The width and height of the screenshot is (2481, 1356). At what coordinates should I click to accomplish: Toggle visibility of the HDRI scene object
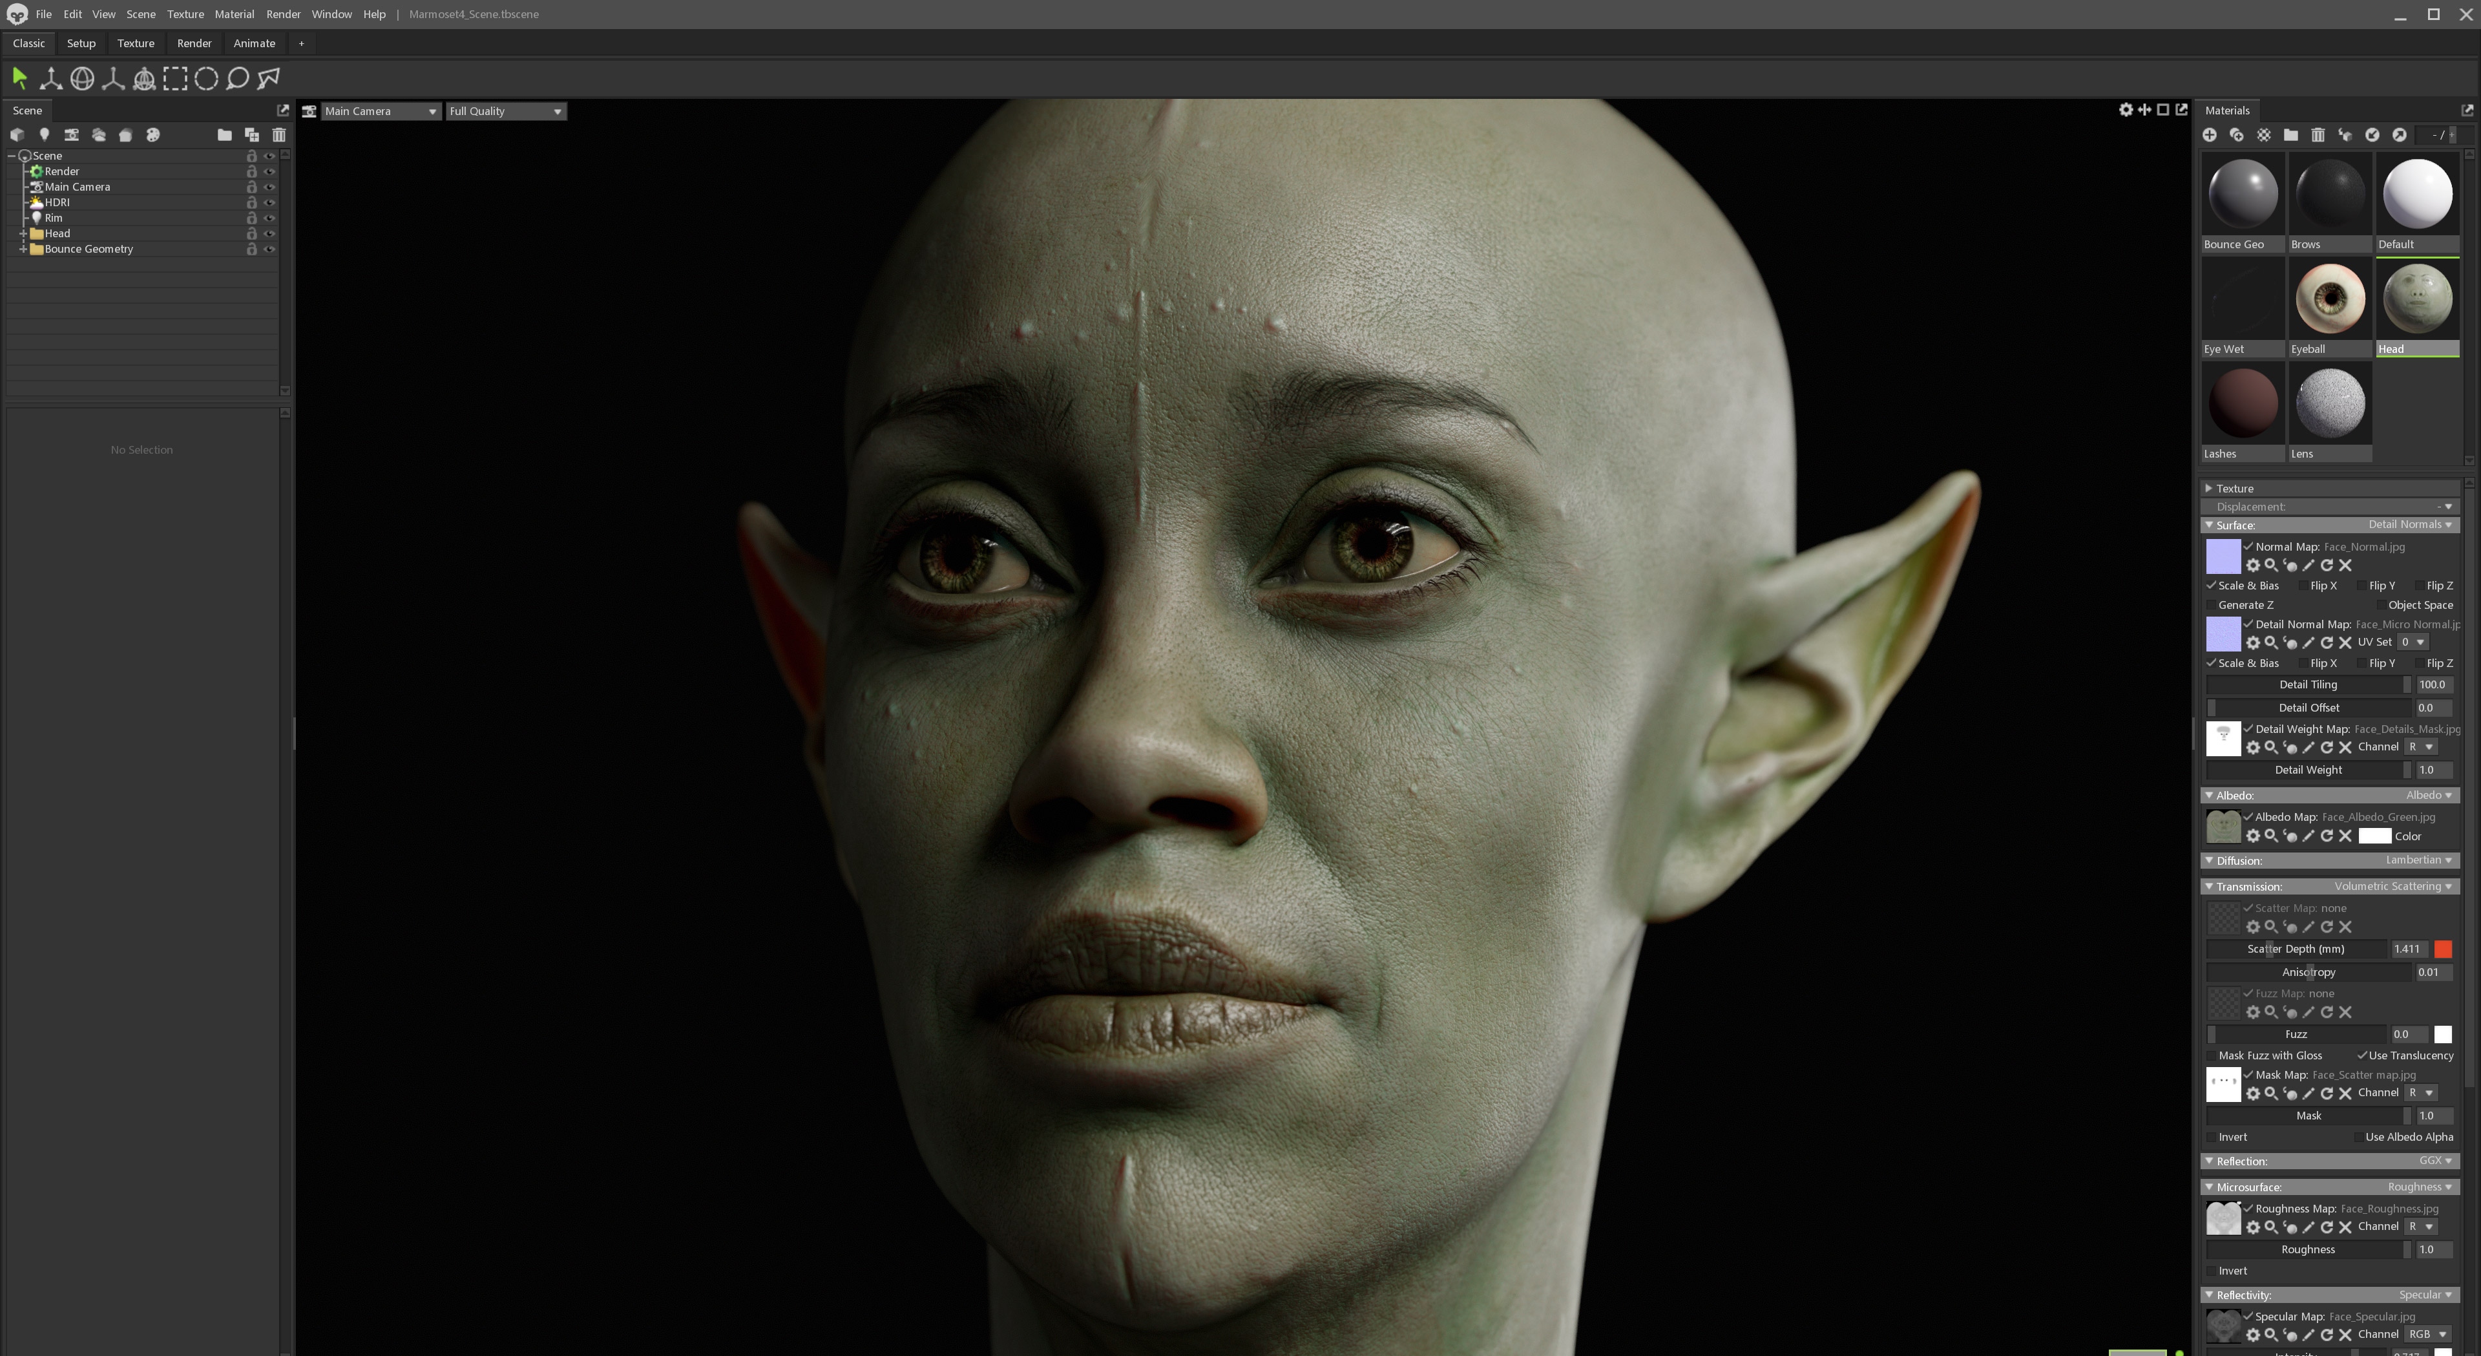tap(271, 202)
